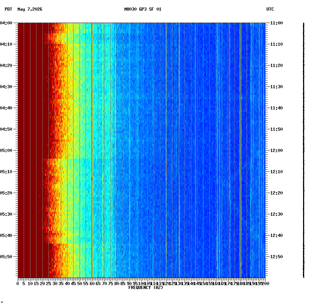
Task: Click the 05:20 PDT time label
Action: tap(6, 193)
